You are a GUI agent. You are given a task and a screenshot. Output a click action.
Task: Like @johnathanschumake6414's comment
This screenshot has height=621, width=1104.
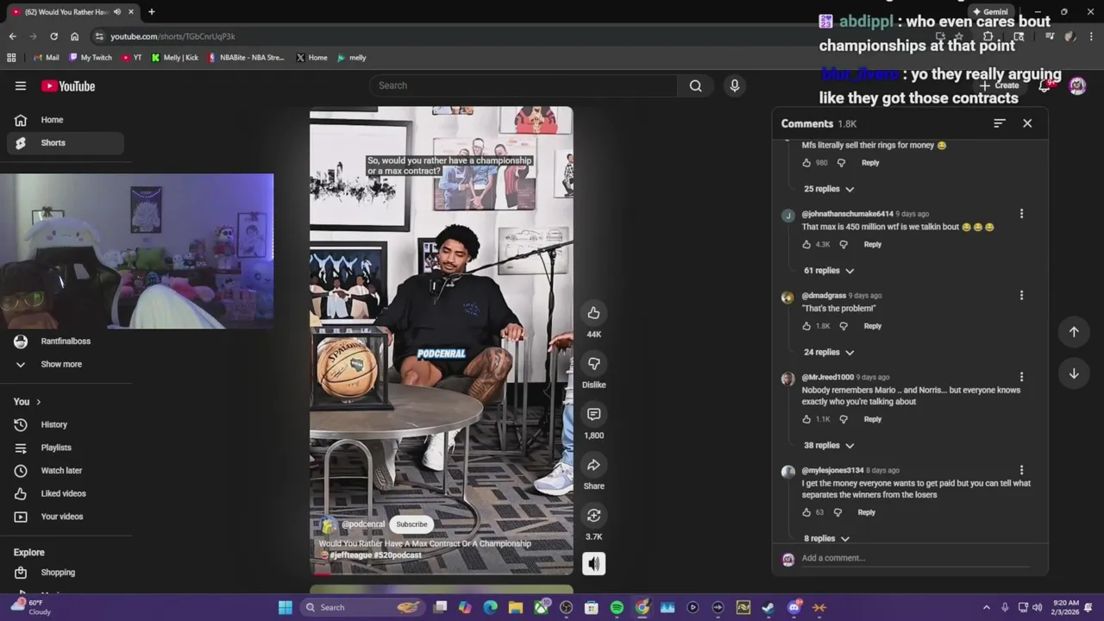pos(806,245)
